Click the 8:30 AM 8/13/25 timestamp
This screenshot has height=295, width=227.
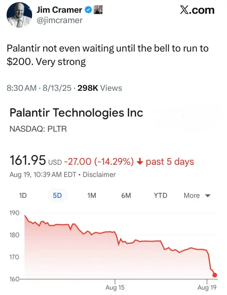point(39,88)
